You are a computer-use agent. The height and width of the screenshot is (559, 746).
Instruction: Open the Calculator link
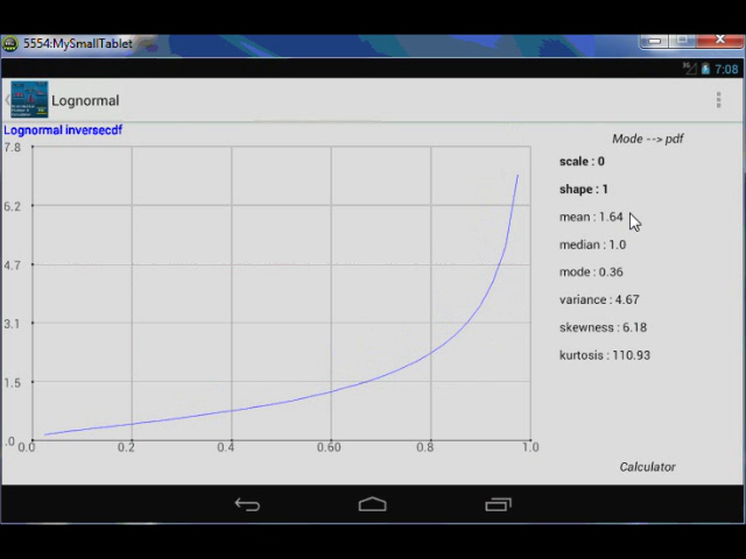[647, 466]
